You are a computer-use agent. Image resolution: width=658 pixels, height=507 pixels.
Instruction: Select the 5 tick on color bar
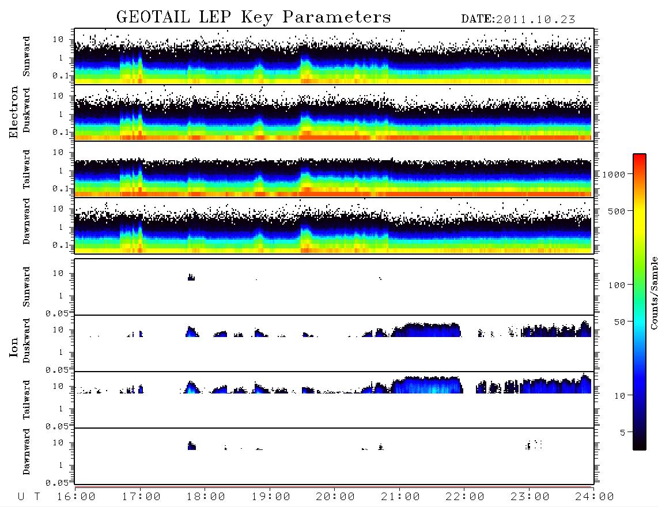[x=622, y=433]
